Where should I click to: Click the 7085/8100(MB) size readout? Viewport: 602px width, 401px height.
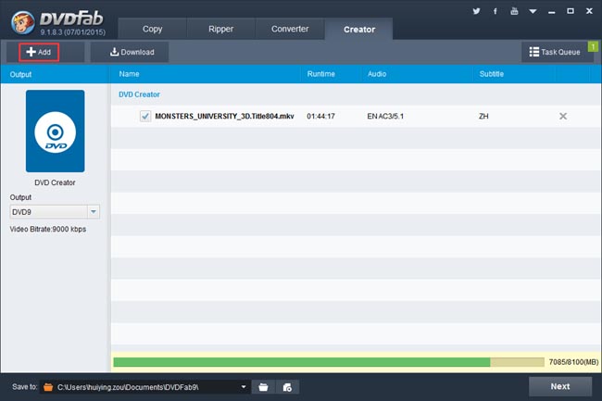click(x=573, y=362)
